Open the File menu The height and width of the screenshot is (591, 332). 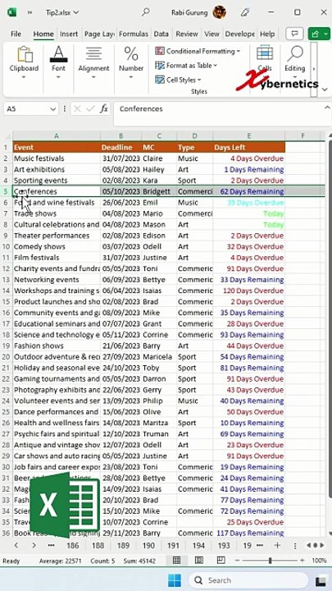[x=16, y=34]
